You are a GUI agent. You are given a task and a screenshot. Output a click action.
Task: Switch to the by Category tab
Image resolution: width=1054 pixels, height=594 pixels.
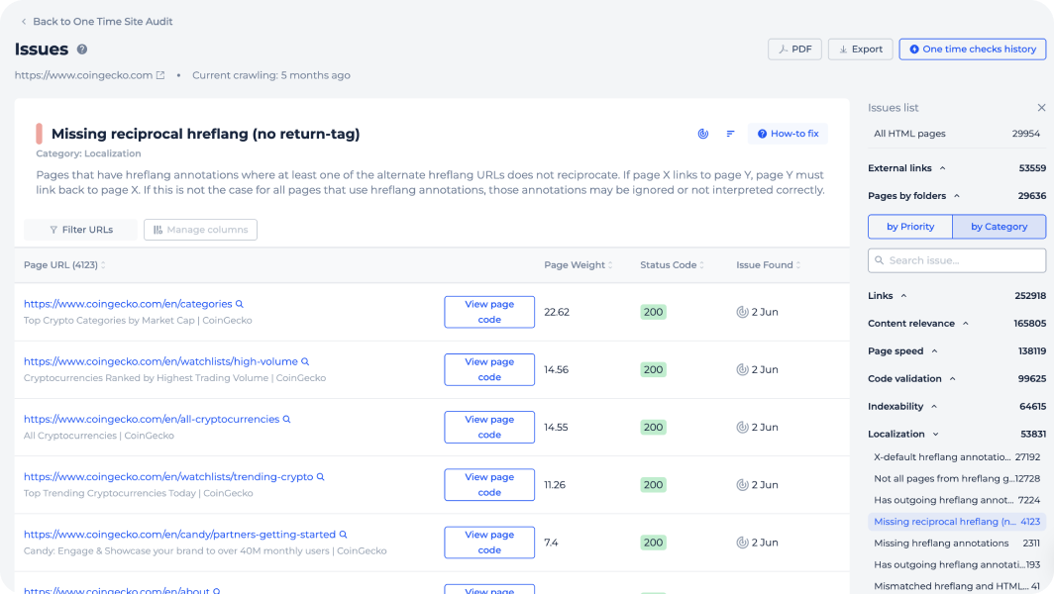999,227
